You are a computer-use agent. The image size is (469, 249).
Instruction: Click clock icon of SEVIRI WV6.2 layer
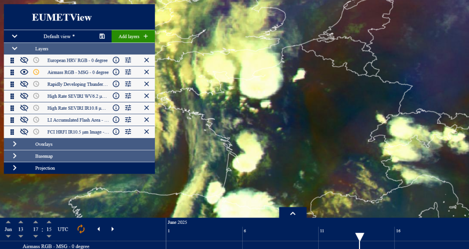[36, 96]
